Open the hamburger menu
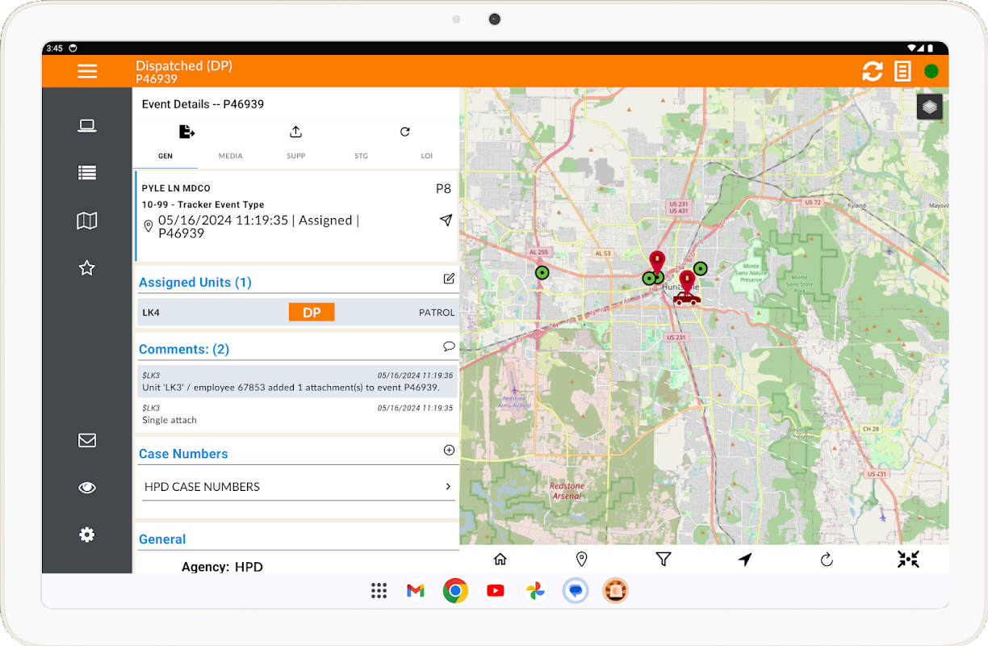This screenshot has width=988, height=646. coord(87,71)
